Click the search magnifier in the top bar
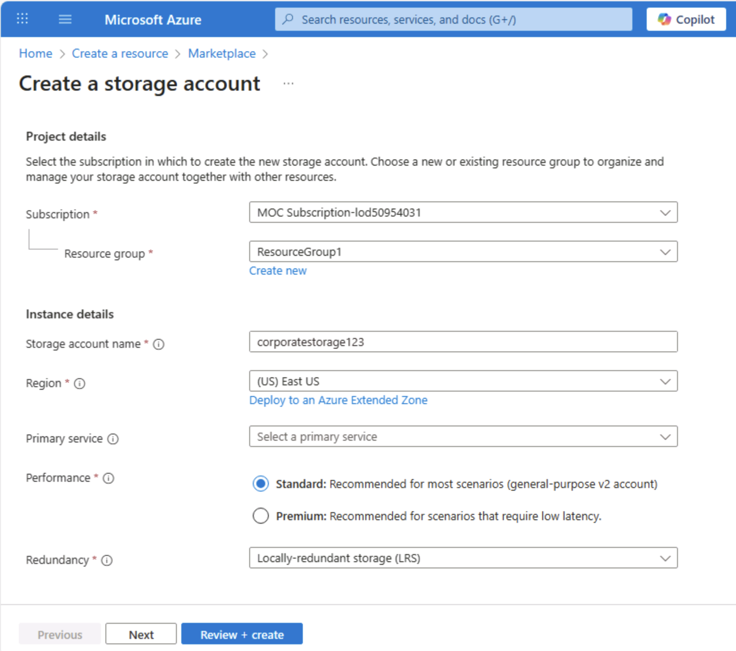Image resolution: width=736 pixels, height=651 pixels. [287, 19]
